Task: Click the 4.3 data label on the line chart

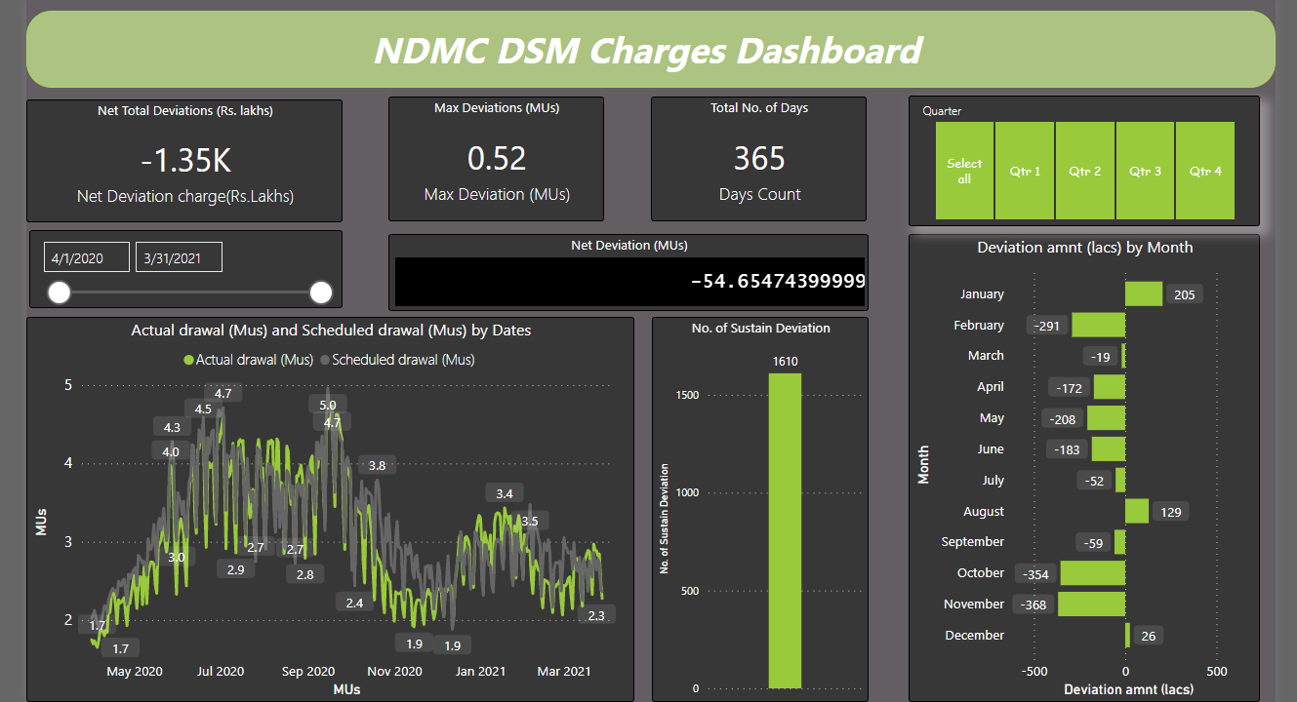Action: pos(172,427)
